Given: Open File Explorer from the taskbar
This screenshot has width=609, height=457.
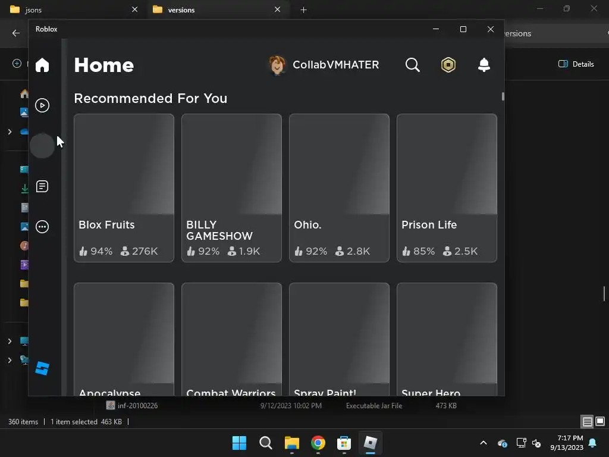Looking at the screenshot, I should click(x=291, y=443).
